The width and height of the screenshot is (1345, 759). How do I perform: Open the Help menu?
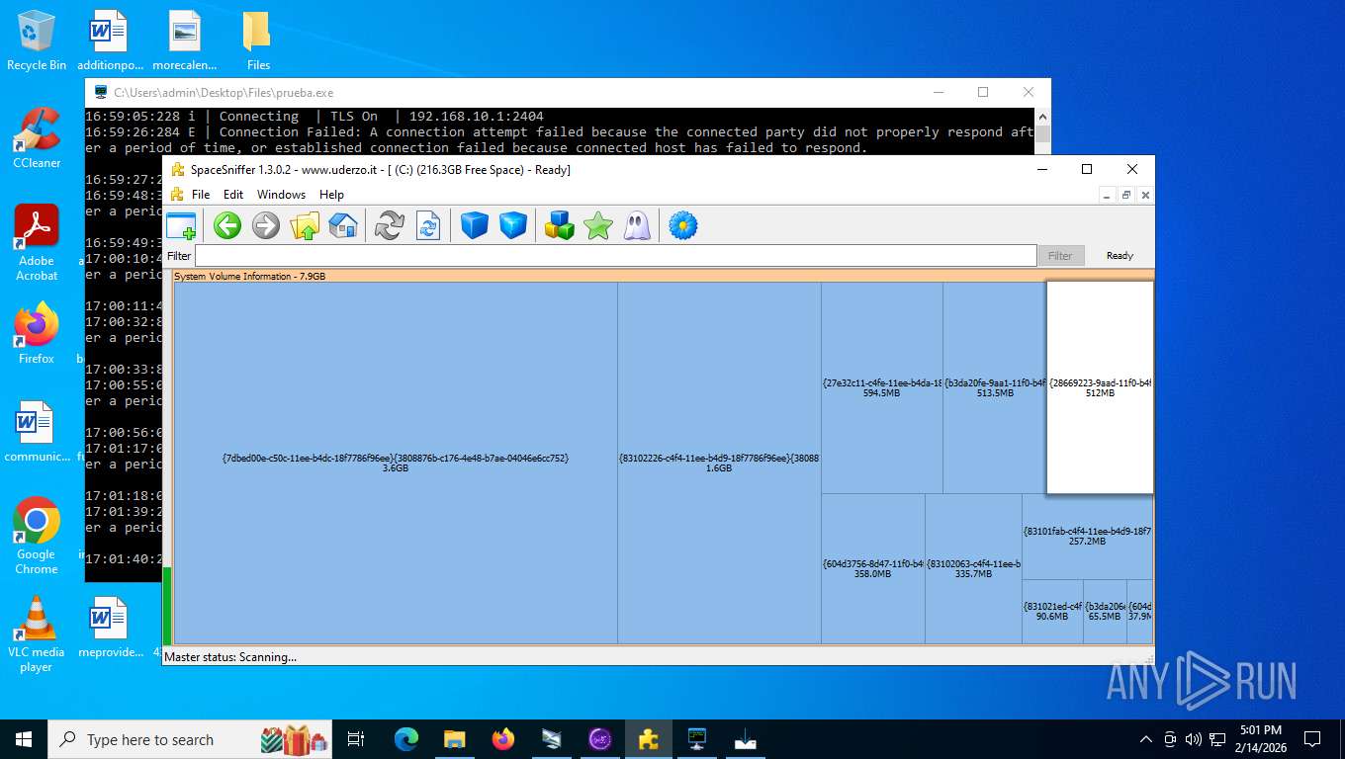tap(331, 195)
